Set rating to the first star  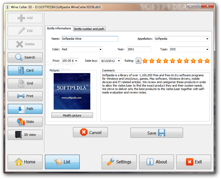coord(145,61)
